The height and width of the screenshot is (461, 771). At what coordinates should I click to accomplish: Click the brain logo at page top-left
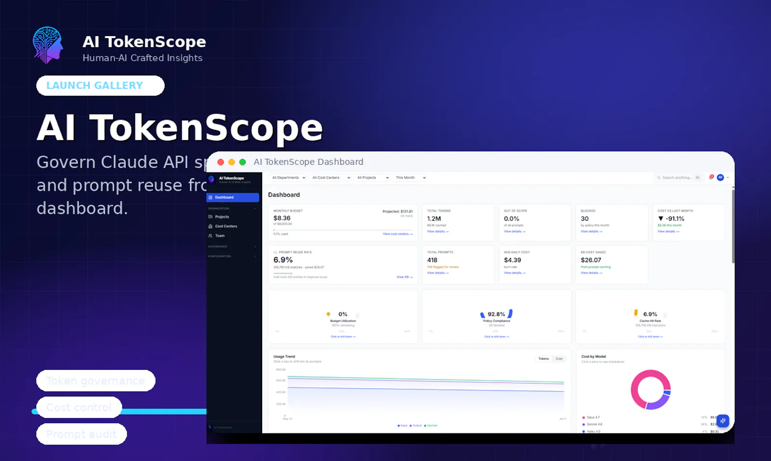(x=48, y=45)
